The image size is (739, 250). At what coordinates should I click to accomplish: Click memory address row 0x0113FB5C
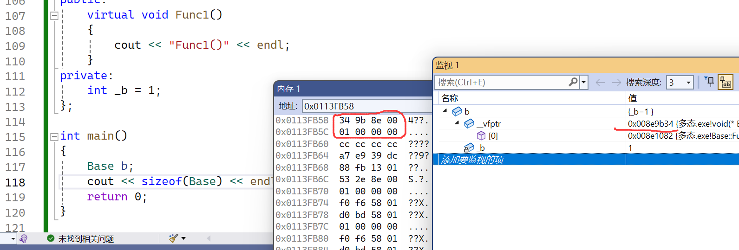point(302,132)
